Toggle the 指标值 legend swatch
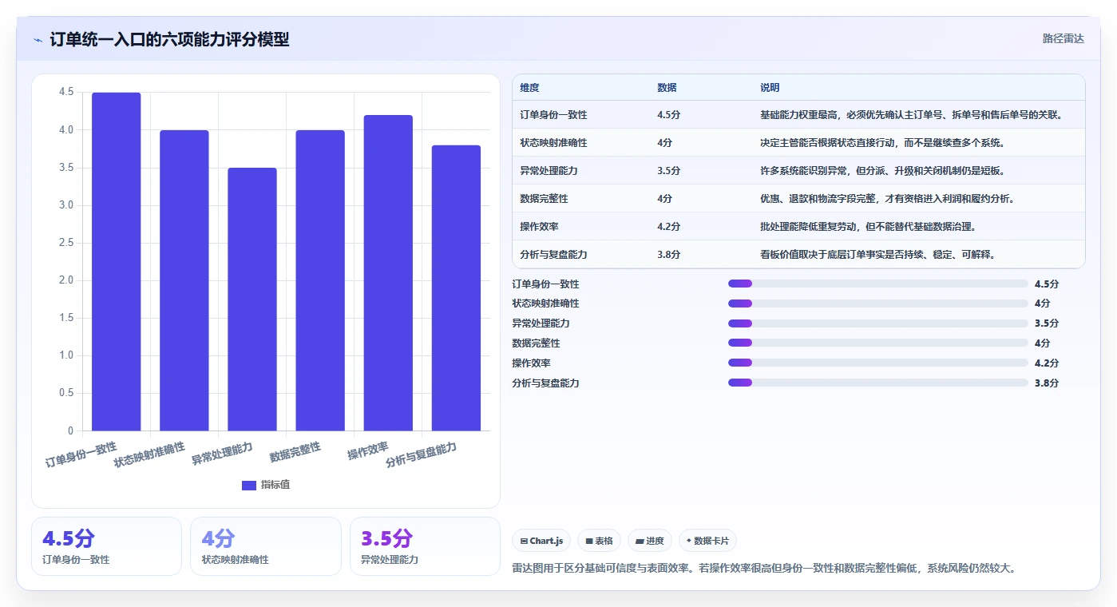 249,485
